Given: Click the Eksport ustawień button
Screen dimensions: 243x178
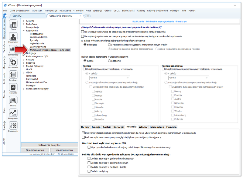Looking at the screenshot, I should (35, 150).
